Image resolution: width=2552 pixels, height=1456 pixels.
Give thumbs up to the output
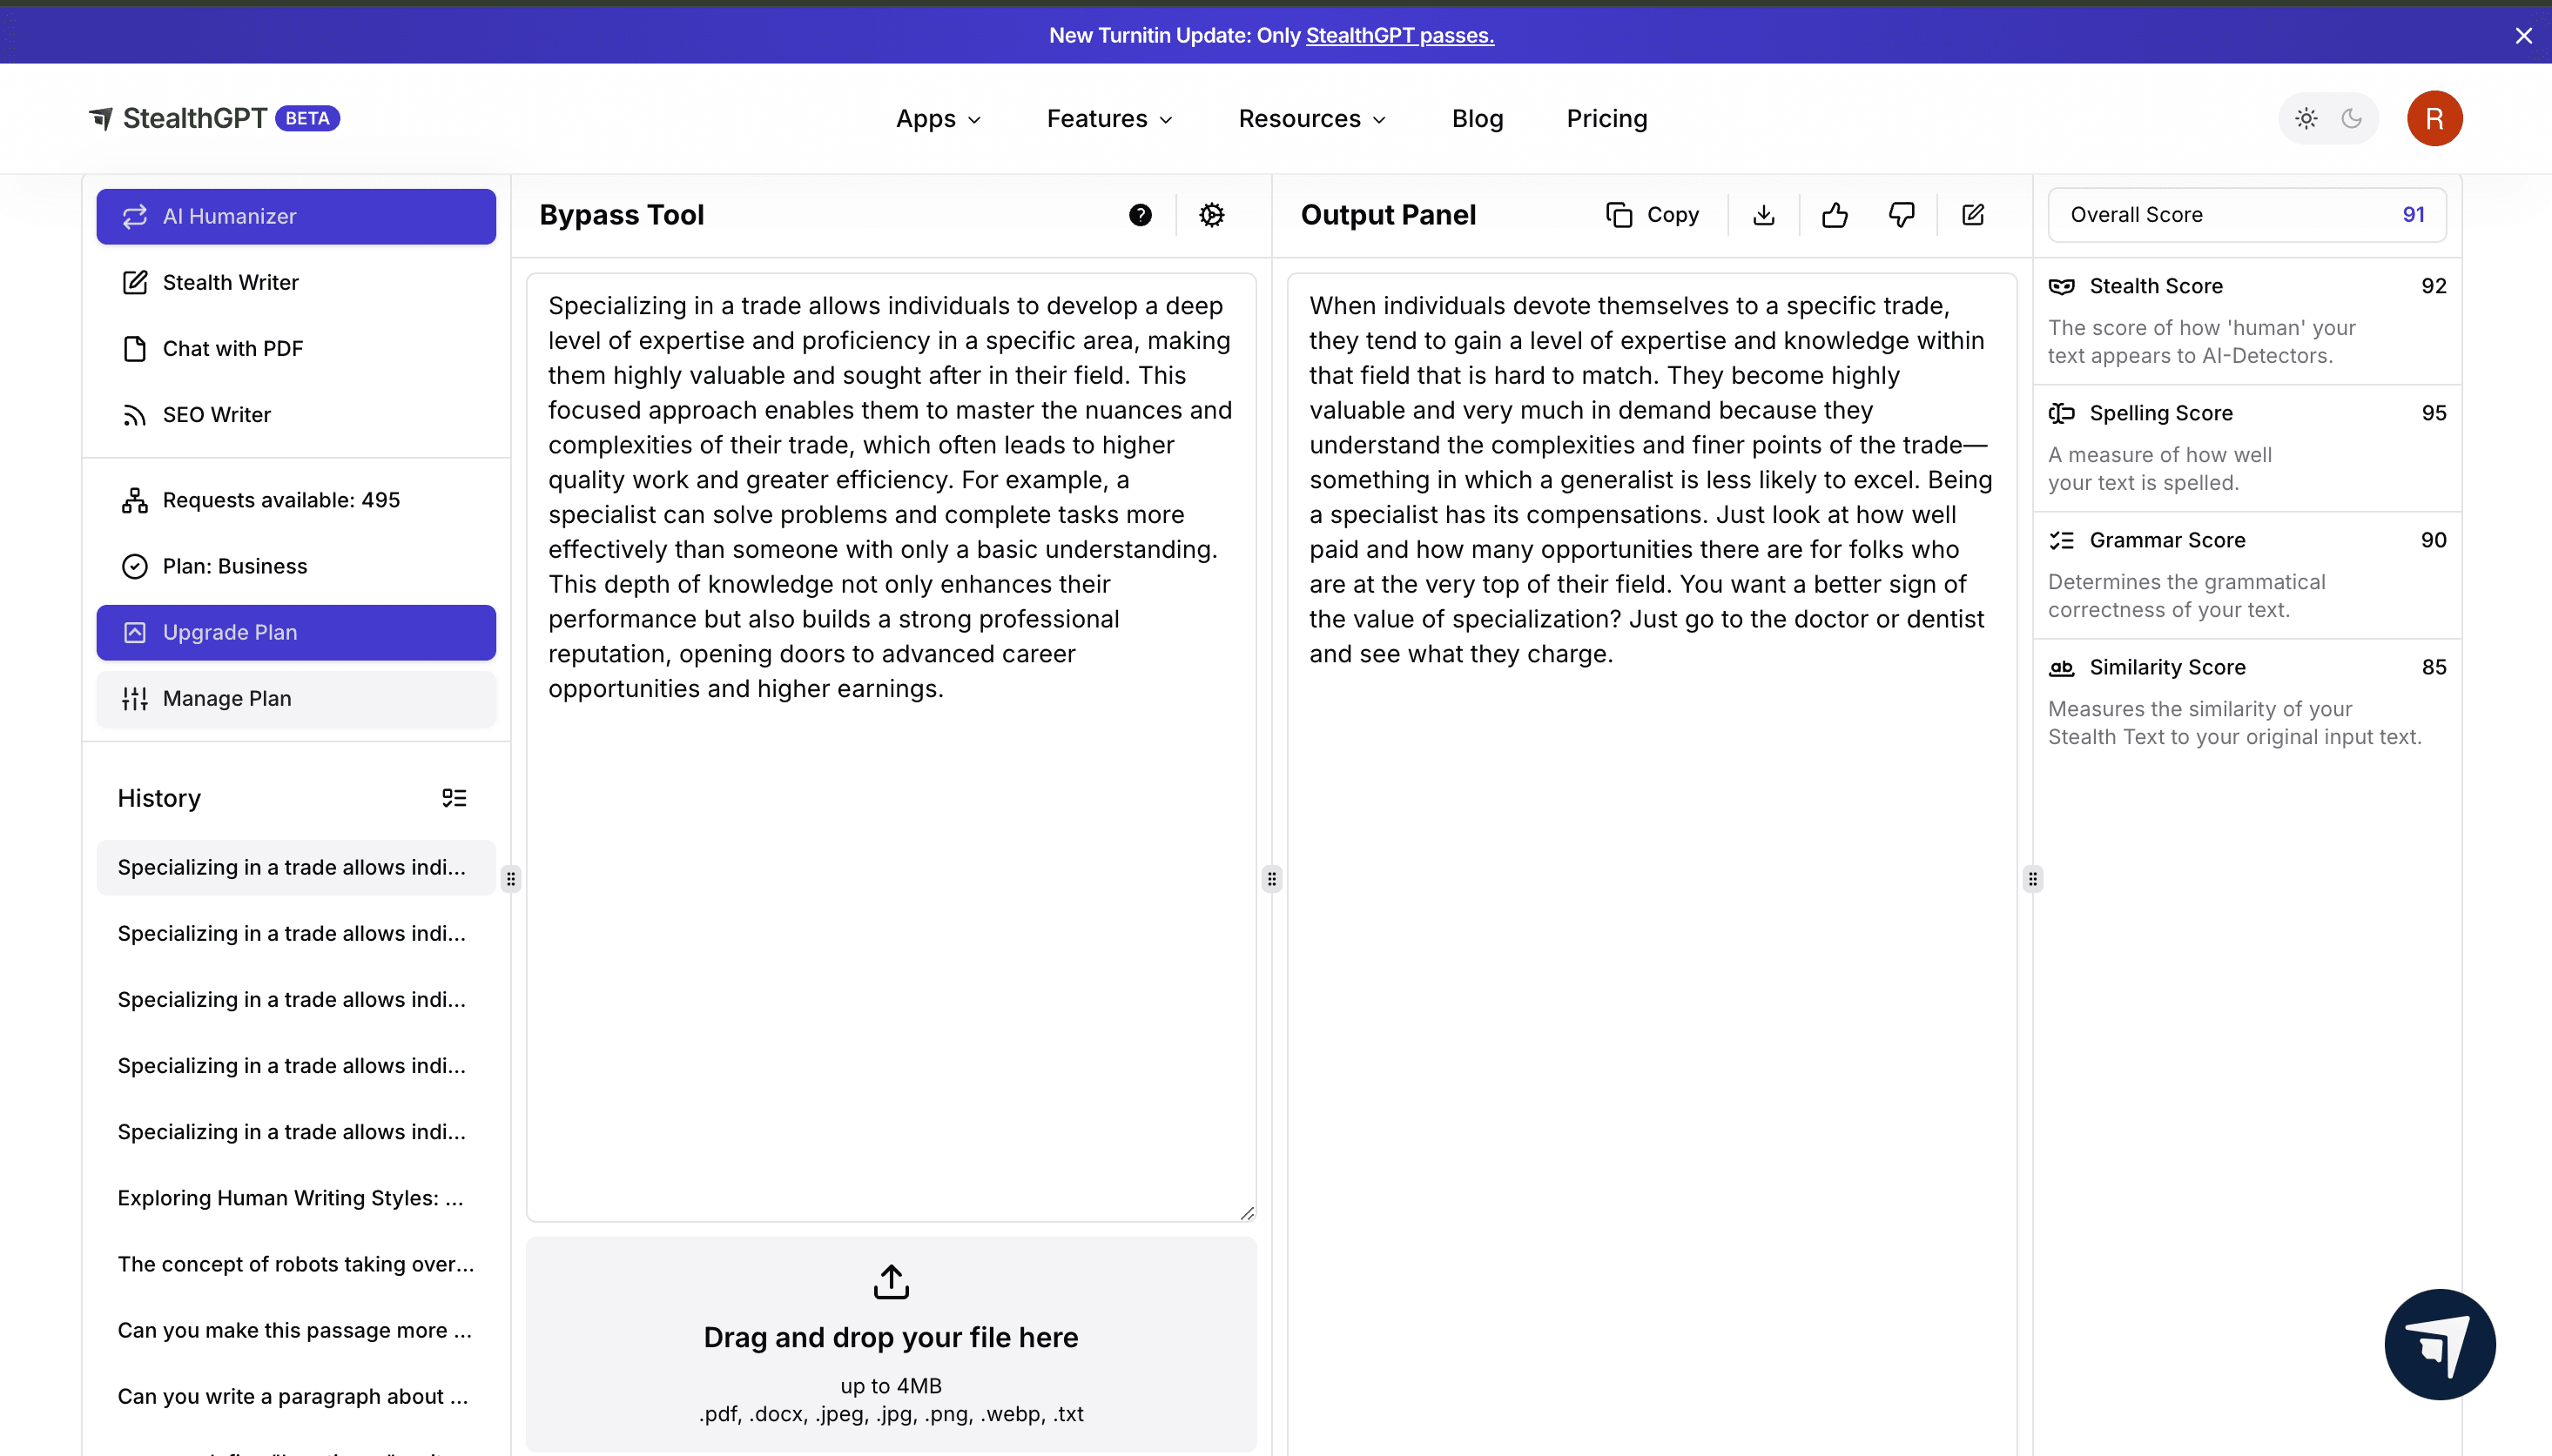pyautogui.click(x=1834, y=215)
